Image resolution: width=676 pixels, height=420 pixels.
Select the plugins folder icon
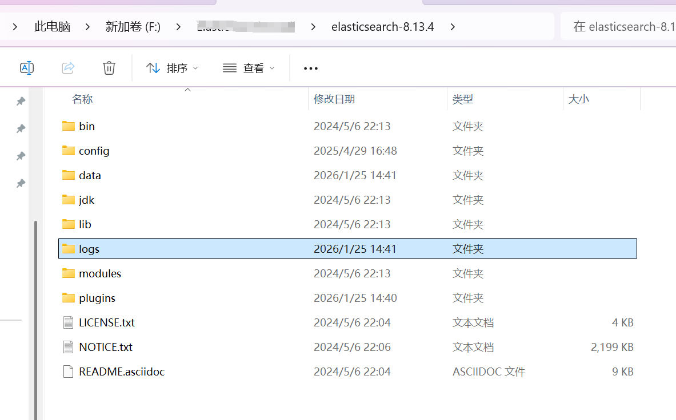(68, 298)
